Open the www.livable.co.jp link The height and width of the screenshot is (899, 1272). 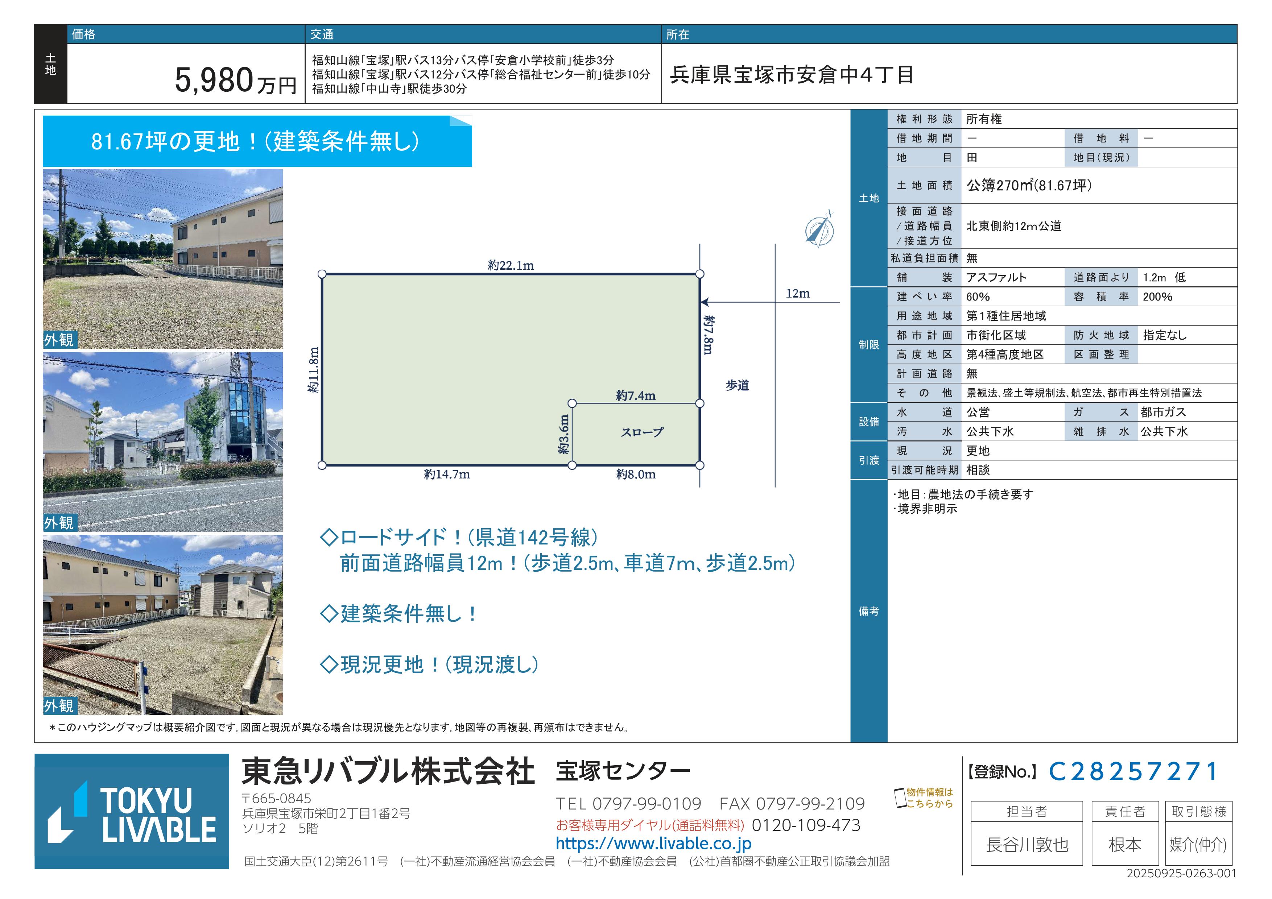(x=653, y=844)
